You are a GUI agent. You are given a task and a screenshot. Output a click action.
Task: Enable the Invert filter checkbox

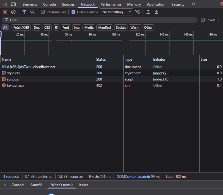click(x=203, y=20)
